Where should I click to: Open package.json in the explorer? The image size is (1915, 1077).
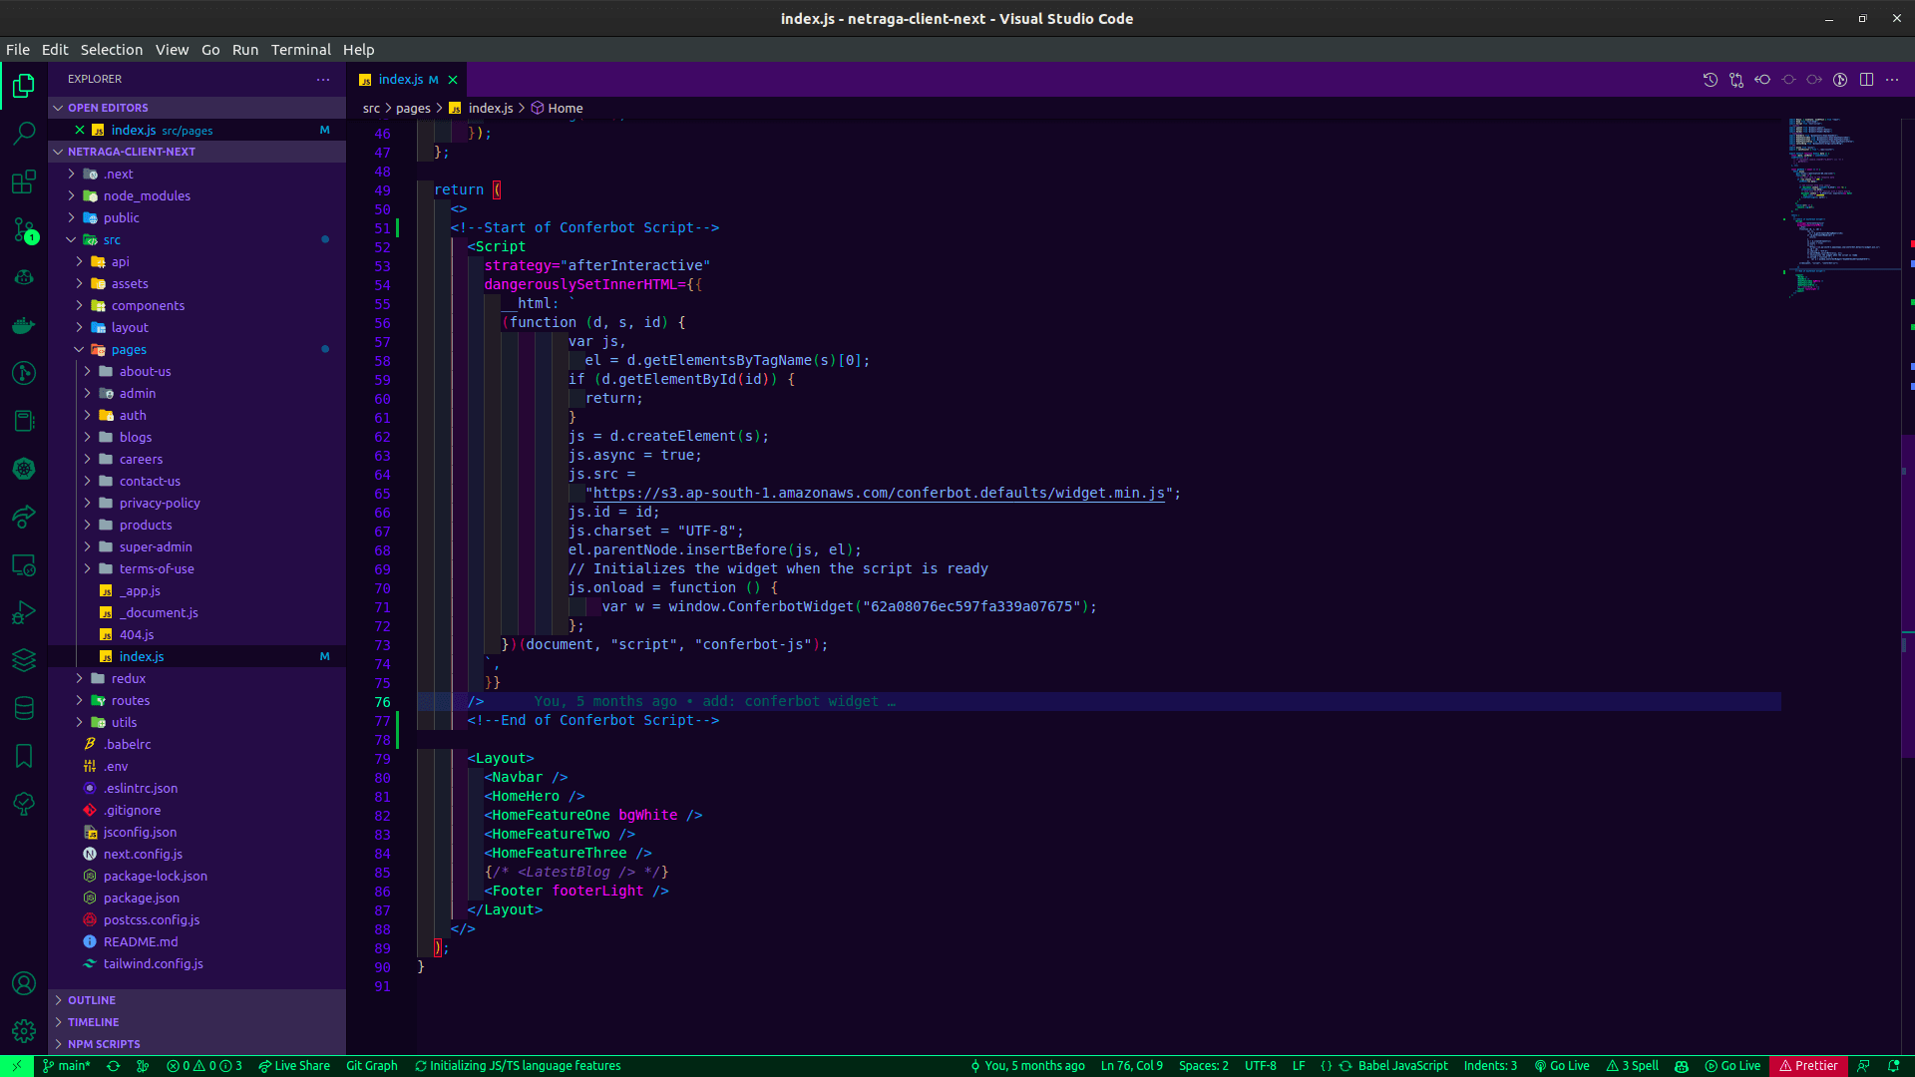142,898
